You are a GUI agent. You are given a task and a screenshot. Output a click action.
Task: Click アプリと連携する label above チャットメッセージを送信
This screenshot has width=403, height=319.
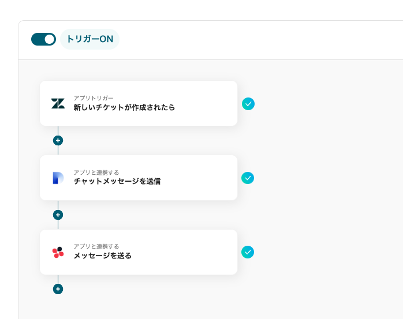point(96,172)
